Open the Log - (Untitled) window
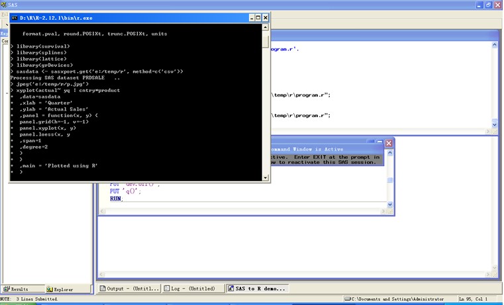504x305 pixels. [x=193, y=288]
